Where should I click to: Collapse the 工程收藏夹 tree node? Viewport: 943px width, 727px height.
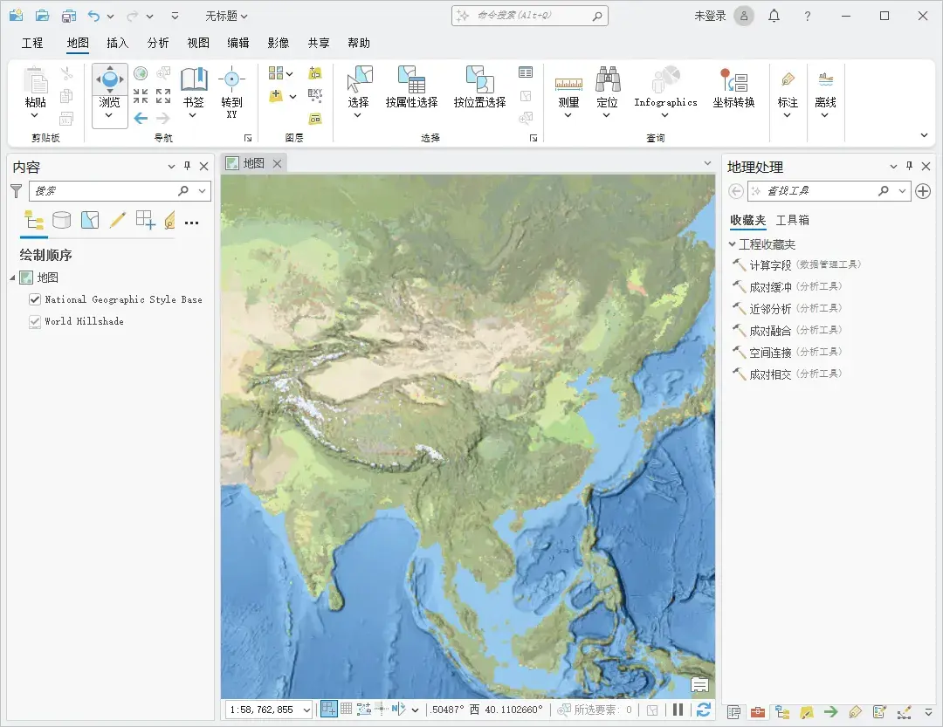(732, 244)
